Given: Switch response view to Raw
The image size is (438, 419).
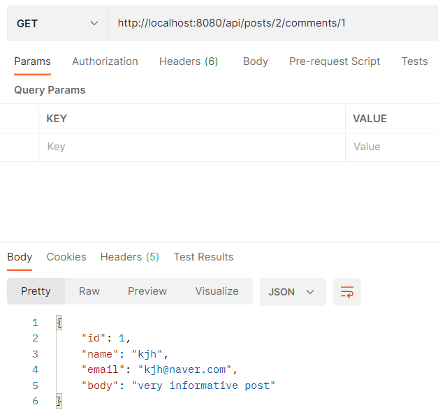Looking at the screenshot, I should pos(89,291).
